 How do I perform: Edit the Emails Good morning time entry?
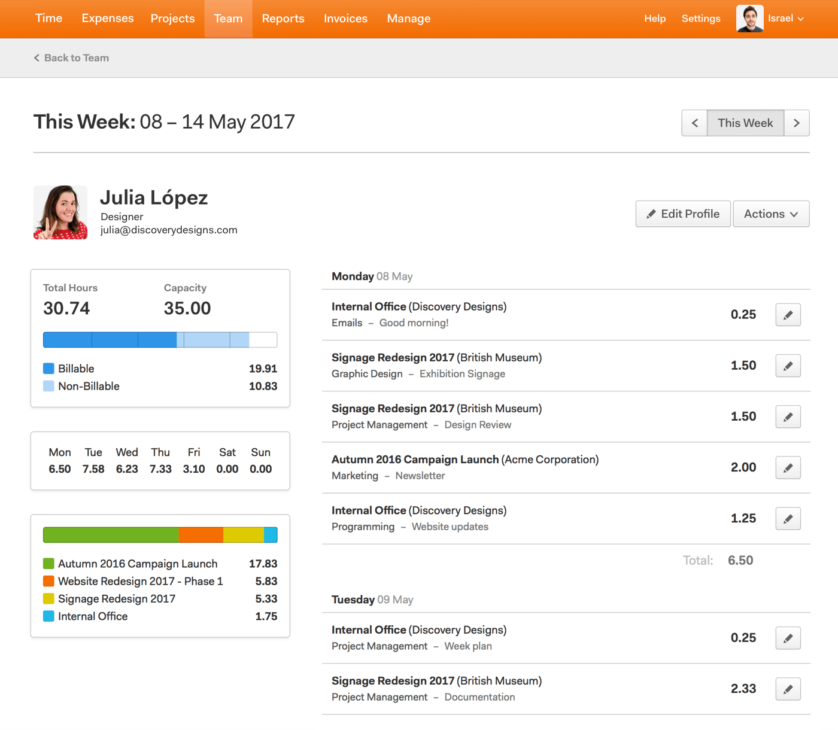coord(788,314)
